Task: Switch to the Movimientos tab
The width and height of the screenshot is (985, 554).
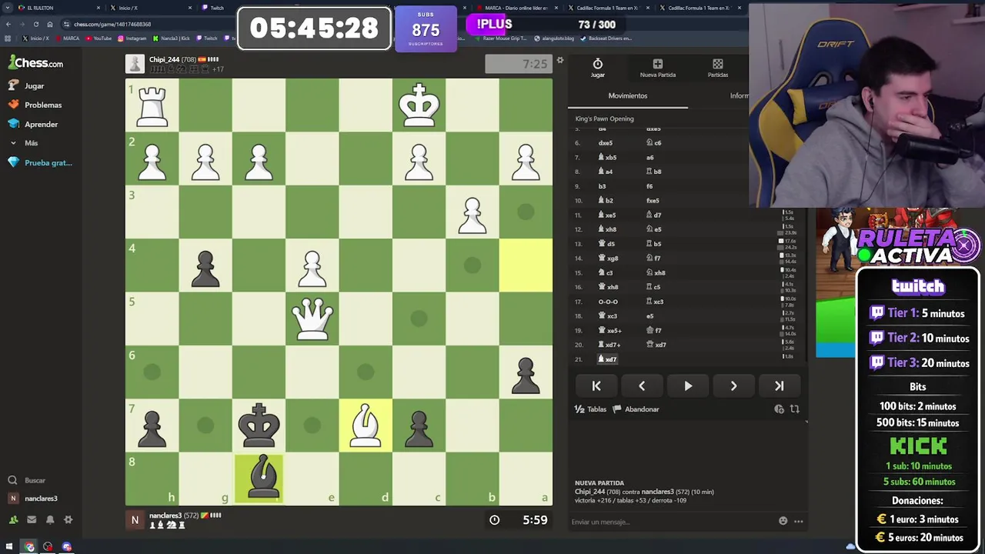Action: (628, 96)
